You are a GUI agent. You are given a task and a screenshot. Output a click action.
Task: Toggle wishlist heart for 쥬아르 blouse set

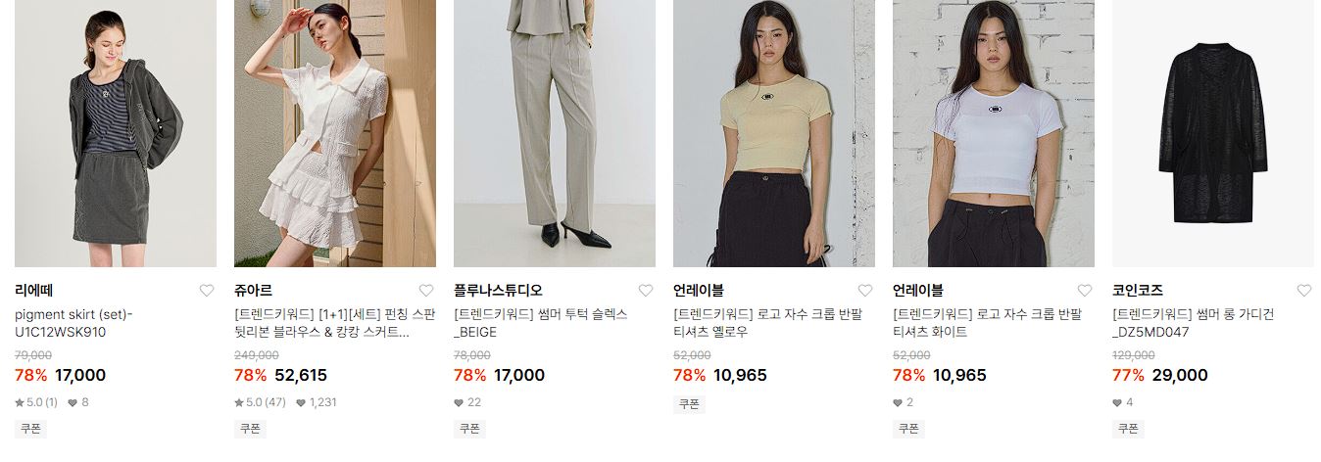[425, 291]
